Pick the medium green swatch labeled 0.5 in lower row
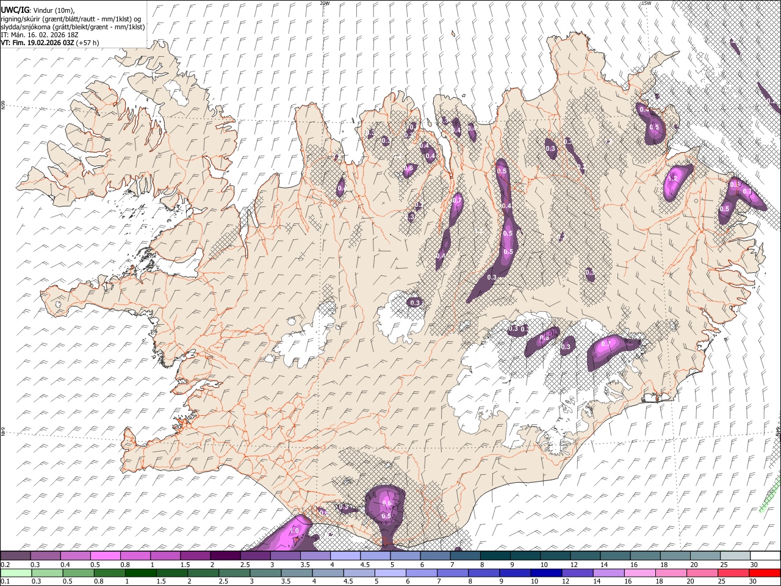This screenshot has width=781, height=586. pyautogui.click(x=79, y=573)
